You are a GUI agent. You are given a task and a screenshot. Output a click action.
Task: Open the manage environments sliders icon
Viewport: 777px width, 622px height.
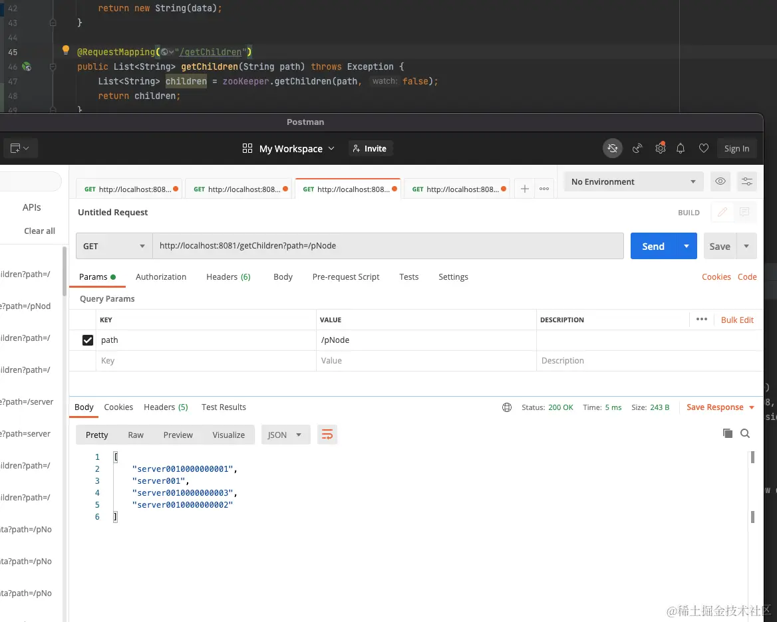tap(747, 181)
